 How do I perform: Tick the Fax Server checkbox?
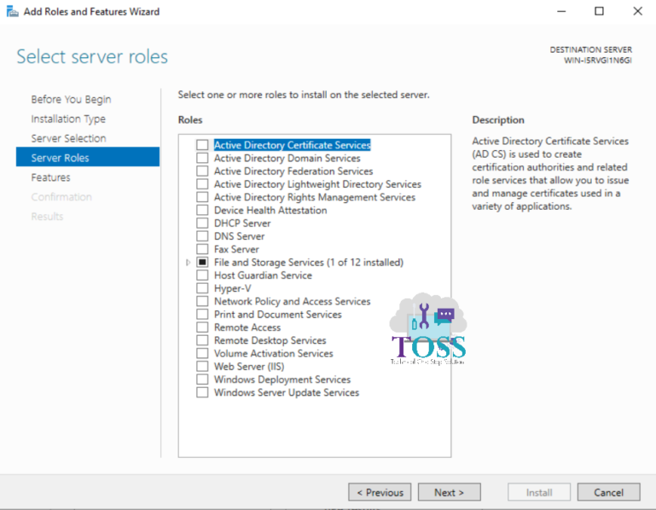coord(202,248)
